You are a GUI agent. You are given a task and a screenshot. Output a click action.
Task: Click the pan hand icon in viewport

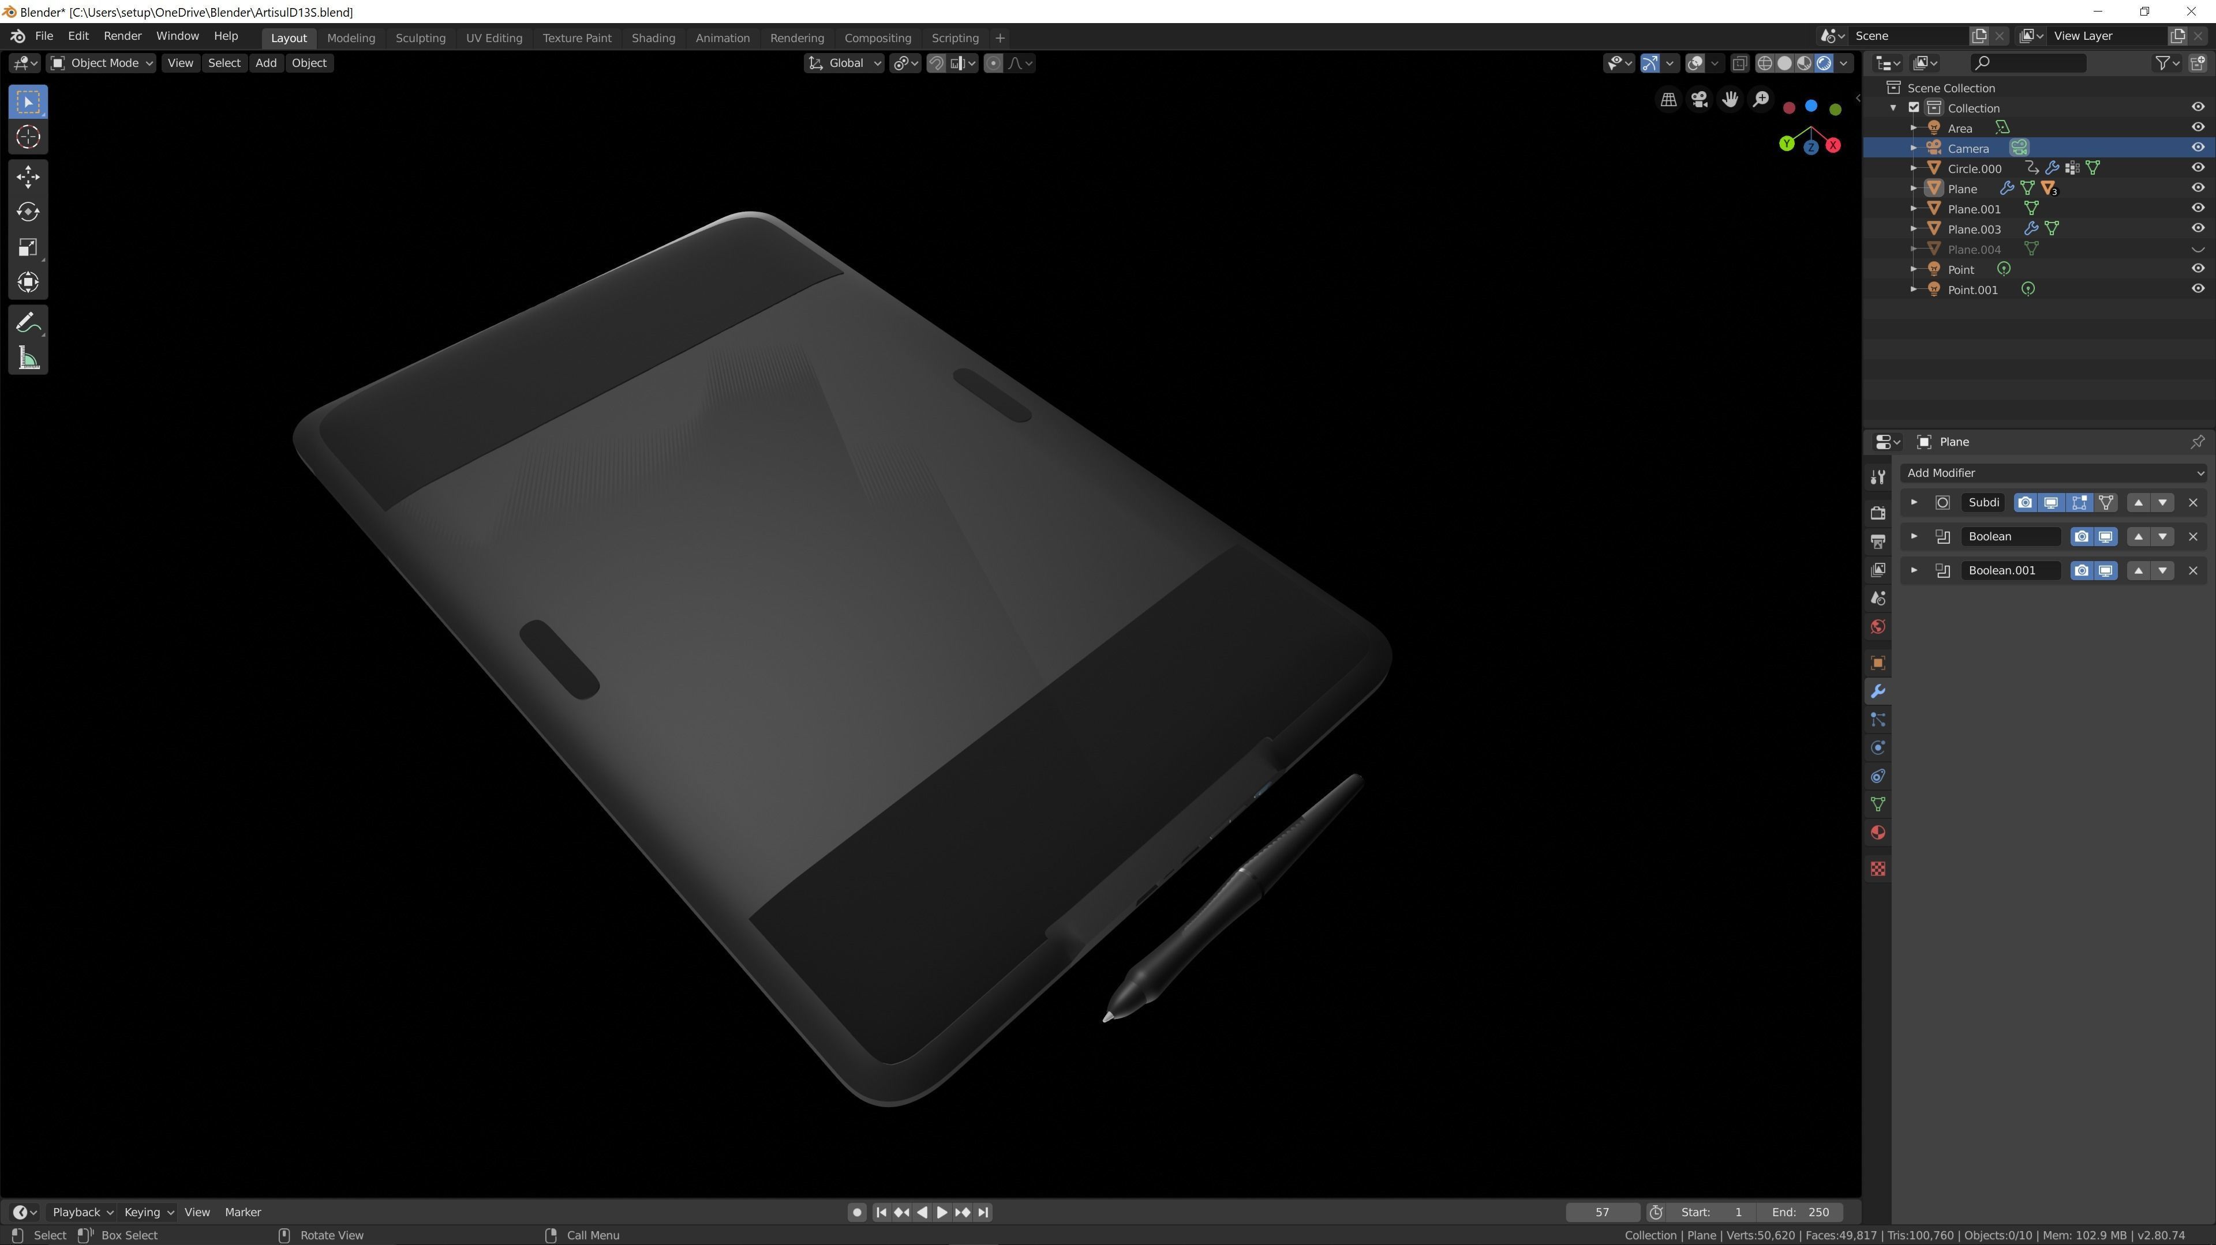[x=1730, y=100]
